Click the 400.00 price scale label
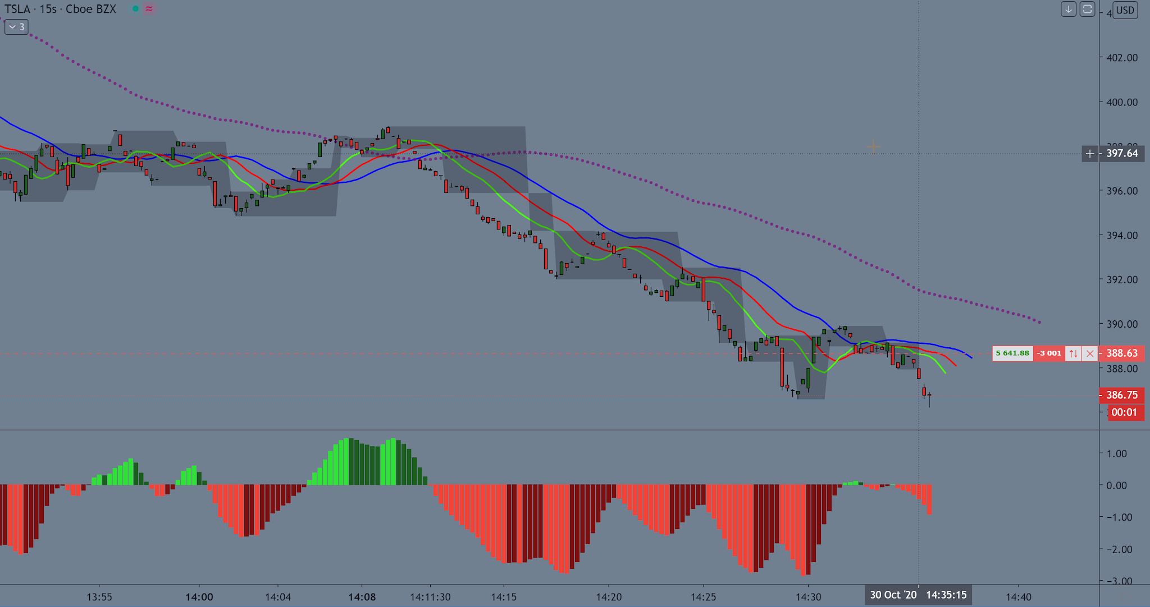 (1121, 102)
